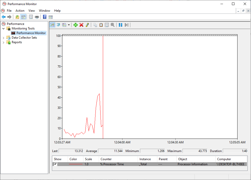Maximize the Performance Monitor window
Screen dimensions: 251x180
[233, 4]
